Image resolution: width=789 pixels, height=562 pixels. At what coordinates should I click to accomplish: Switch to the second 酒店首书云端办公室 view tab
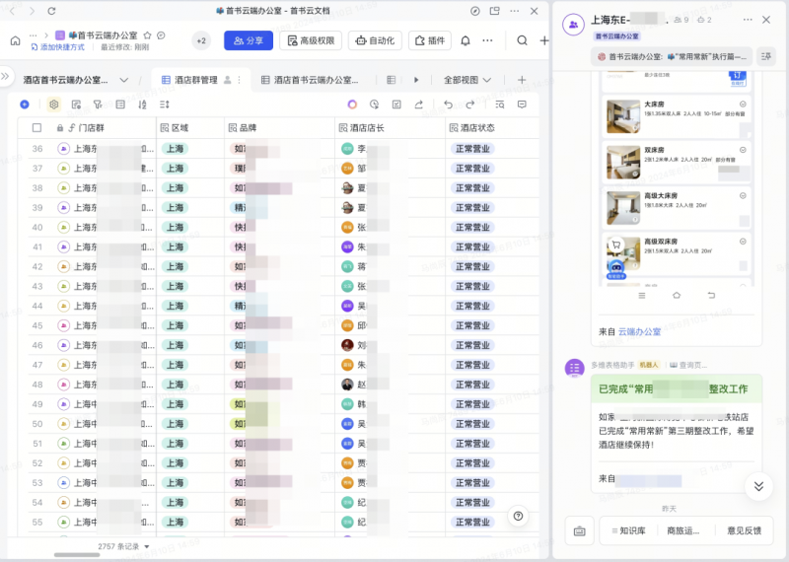(x=310, y=80)
